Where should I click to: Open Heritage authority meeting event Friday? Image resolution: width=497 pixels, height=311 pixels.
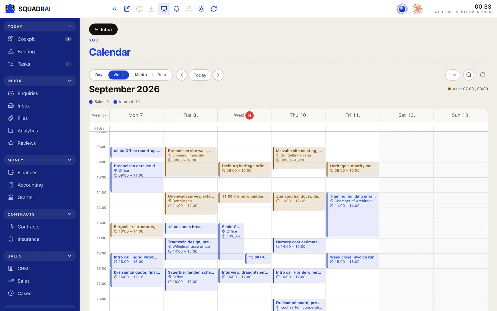coord(353,169)
